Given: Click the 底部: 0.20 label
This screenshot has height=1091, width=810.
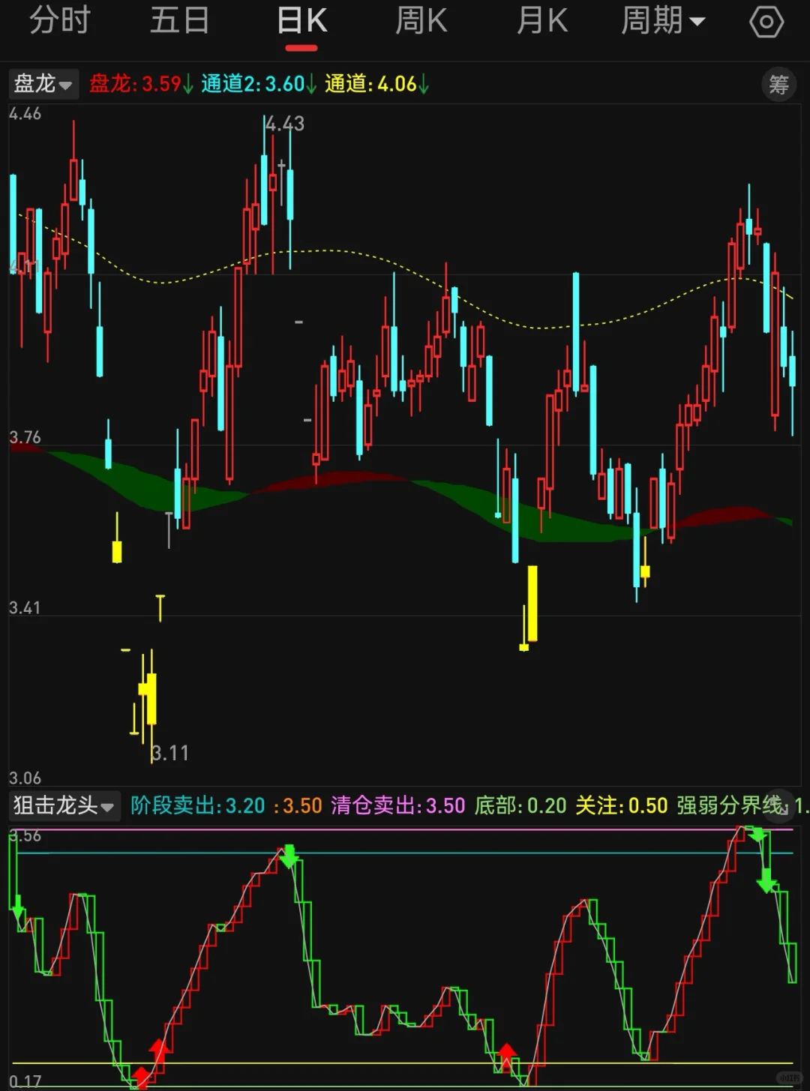Looking at the screenshot, I should pyautogui.click(x=520, y=806).
